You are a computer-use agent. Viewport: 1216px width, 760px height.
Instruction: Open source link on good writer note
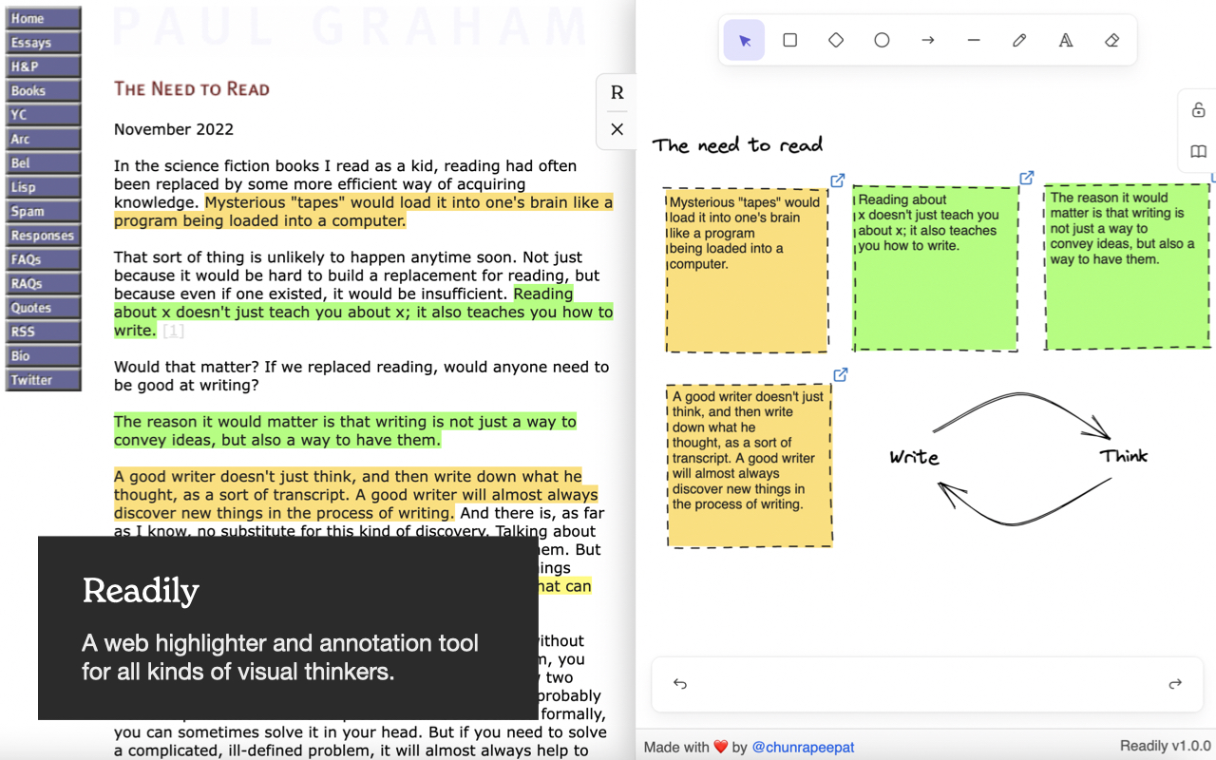click(840, 375)
